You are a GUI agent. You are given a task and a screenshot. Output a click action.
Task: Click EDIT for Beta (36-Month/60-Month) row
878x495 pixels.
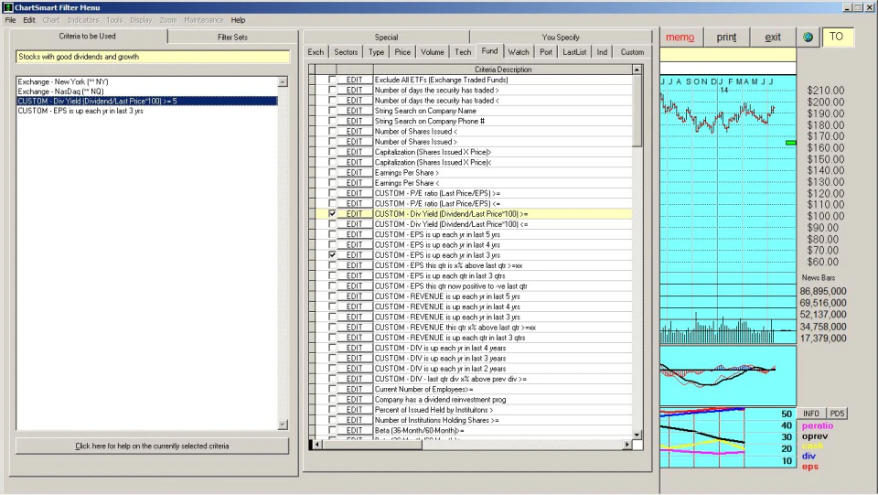point(355,430)
